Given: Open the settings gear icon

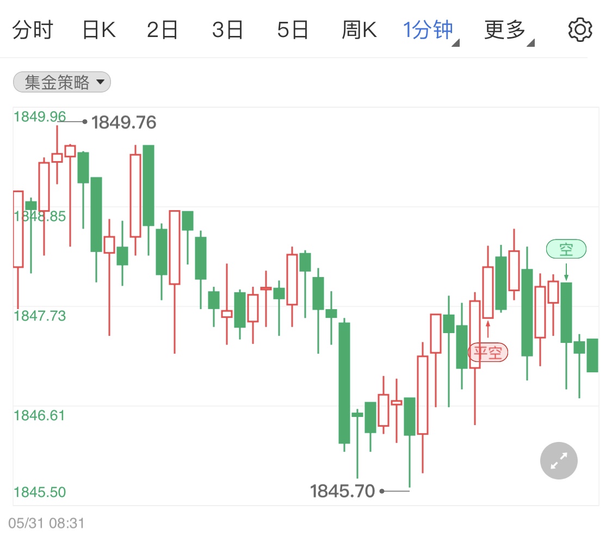Looking at the screenshot, I should pyautogui.click(x=580, y=29).
